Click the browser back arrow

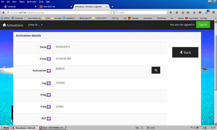pos(3,13)
